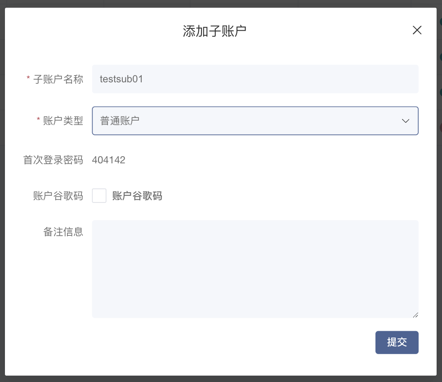Click the red asterisk beside 子账户名称
The image size is (442, 382).
coord(28,79)
